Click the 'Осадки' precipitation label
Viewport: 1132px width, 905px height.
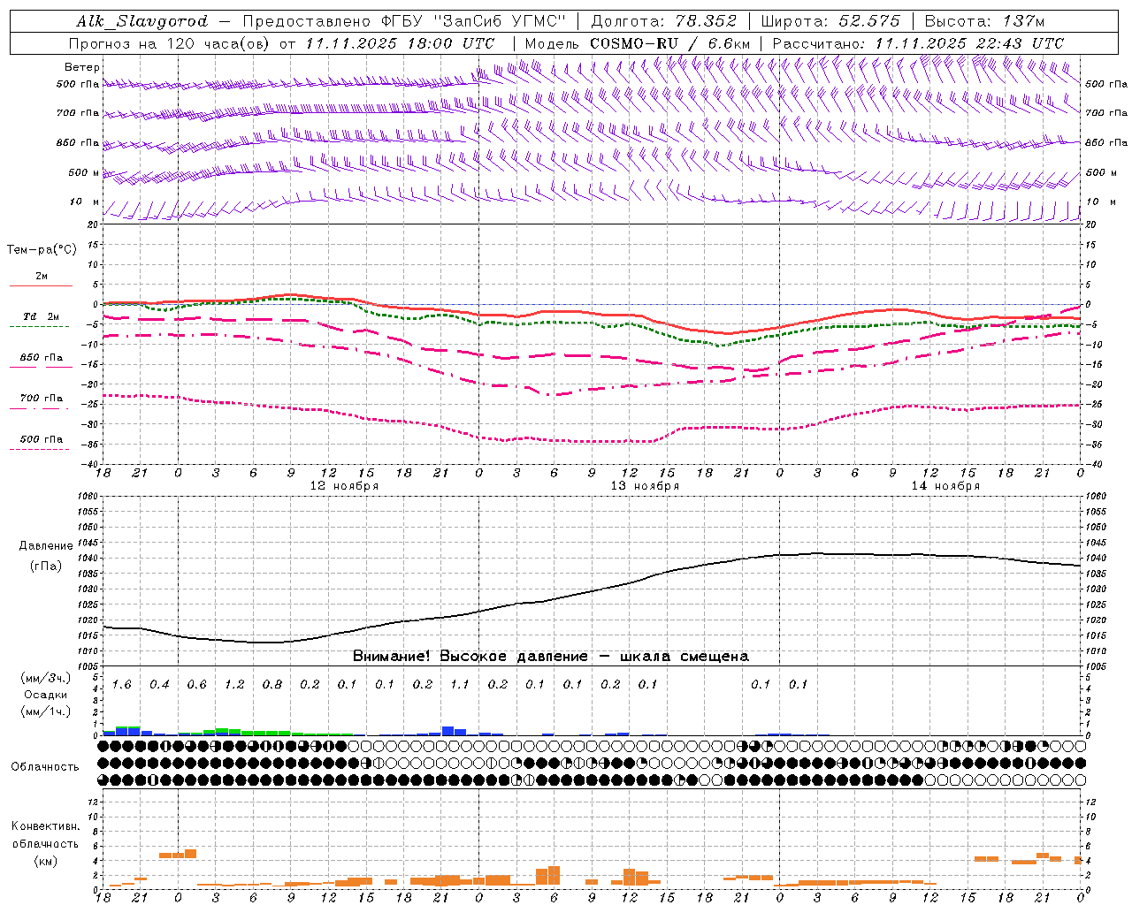tap(46, 695)
